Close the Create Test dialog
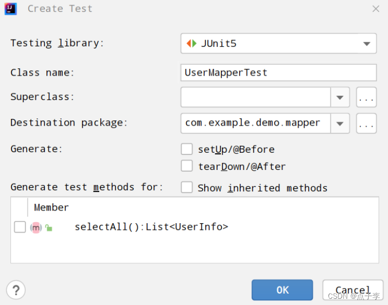Image resolution: width=388 pixels, height=305 pixels. 375,9
